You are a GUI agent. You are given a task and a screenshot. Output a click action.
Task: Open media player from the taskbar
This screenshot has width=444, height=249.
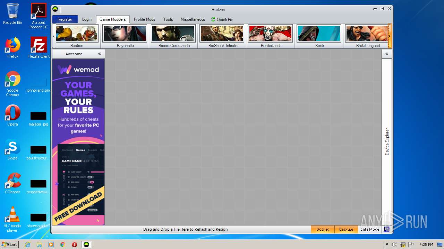(51, 245)
